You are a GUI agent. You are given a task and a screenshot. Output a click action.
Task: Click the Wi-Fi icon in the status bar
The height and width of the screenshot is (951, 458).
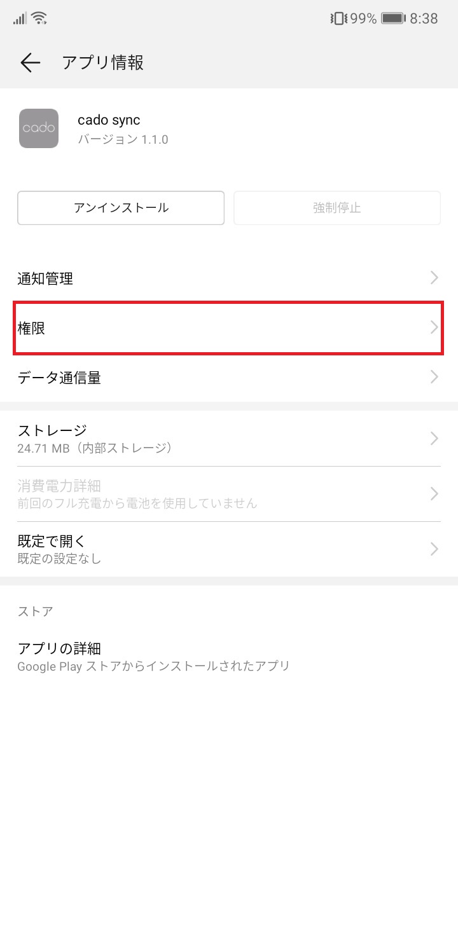pyautogui.click(x=39, y=17)
